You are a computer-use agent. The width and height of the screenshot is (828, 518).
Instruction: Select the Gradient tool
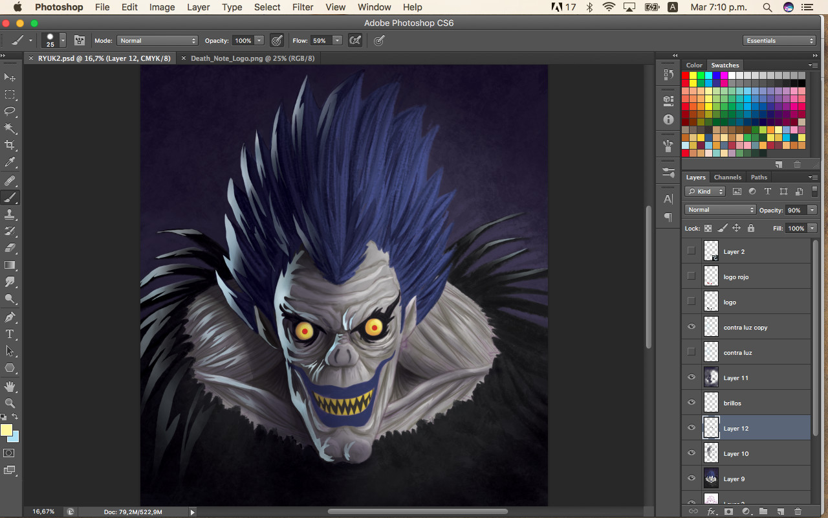[10, 265]
